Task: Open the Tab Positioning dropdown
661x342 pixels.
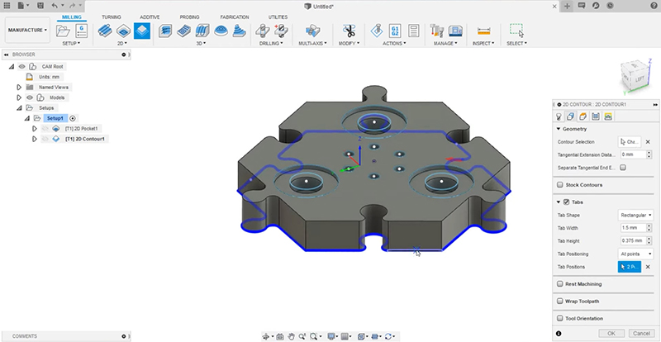Action: point(635,254)
